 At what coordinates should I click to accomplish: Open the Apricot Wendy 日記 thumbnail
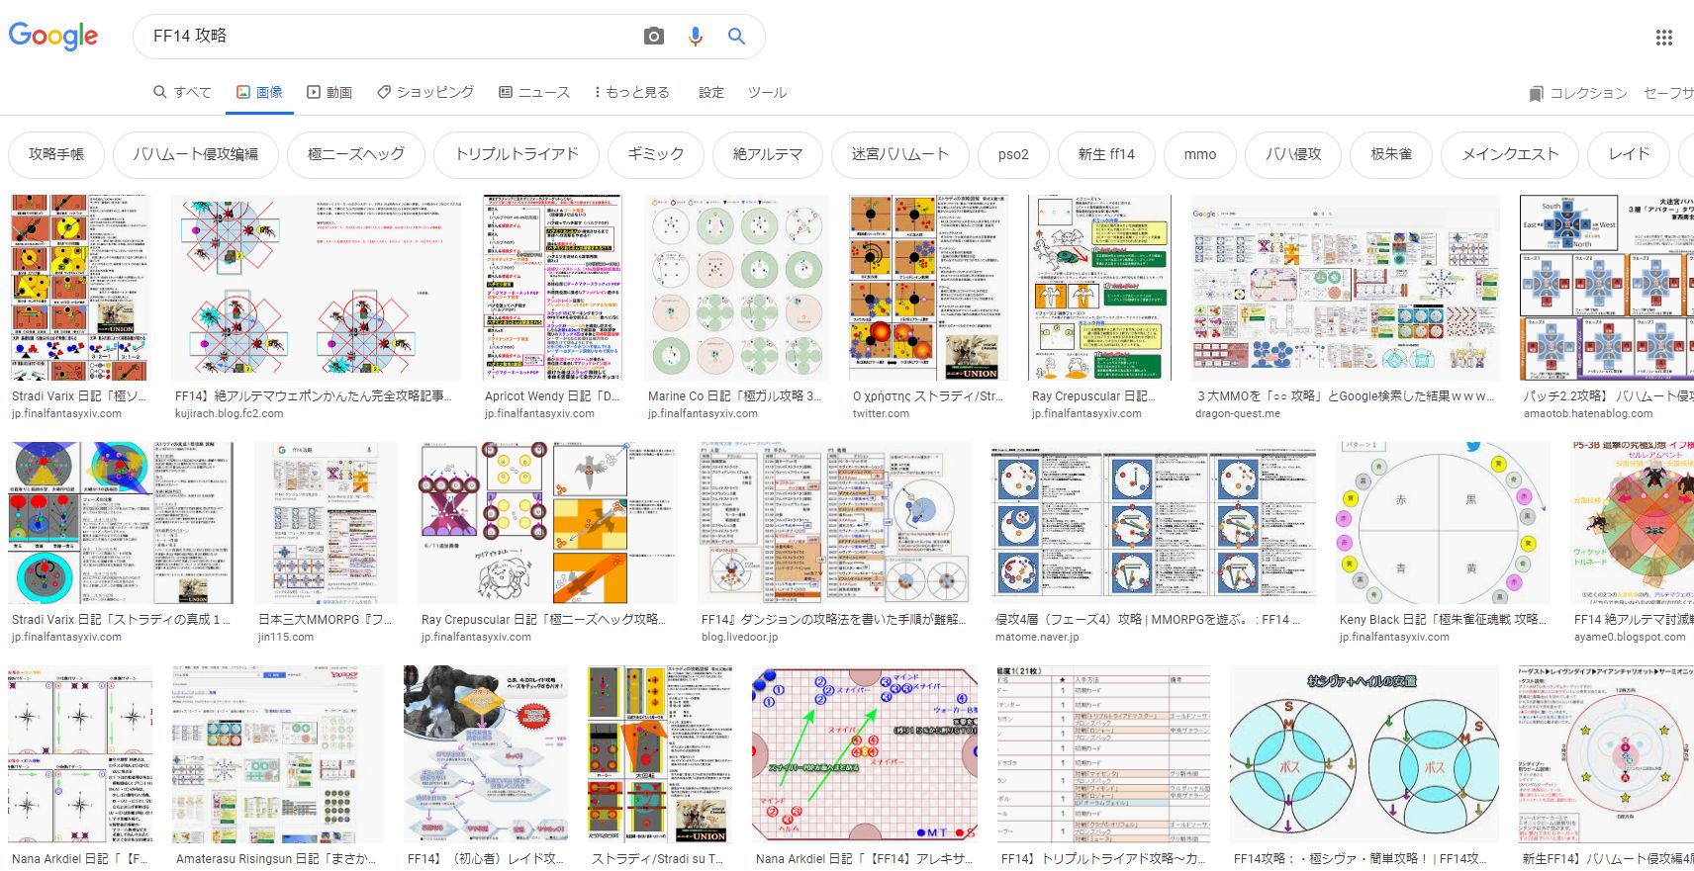pos(552,287)
